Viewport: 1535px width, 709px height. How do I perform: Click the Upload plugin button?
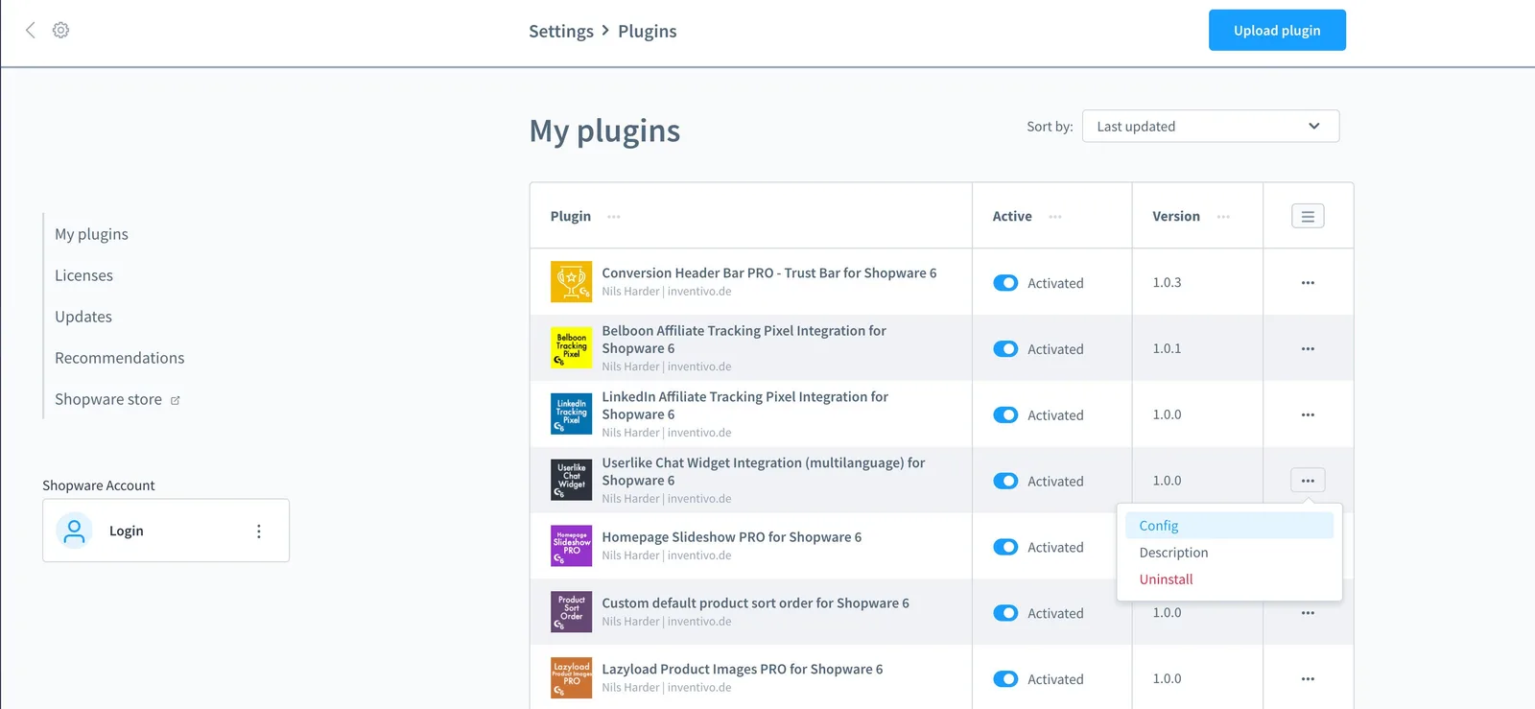[1277, 30]
